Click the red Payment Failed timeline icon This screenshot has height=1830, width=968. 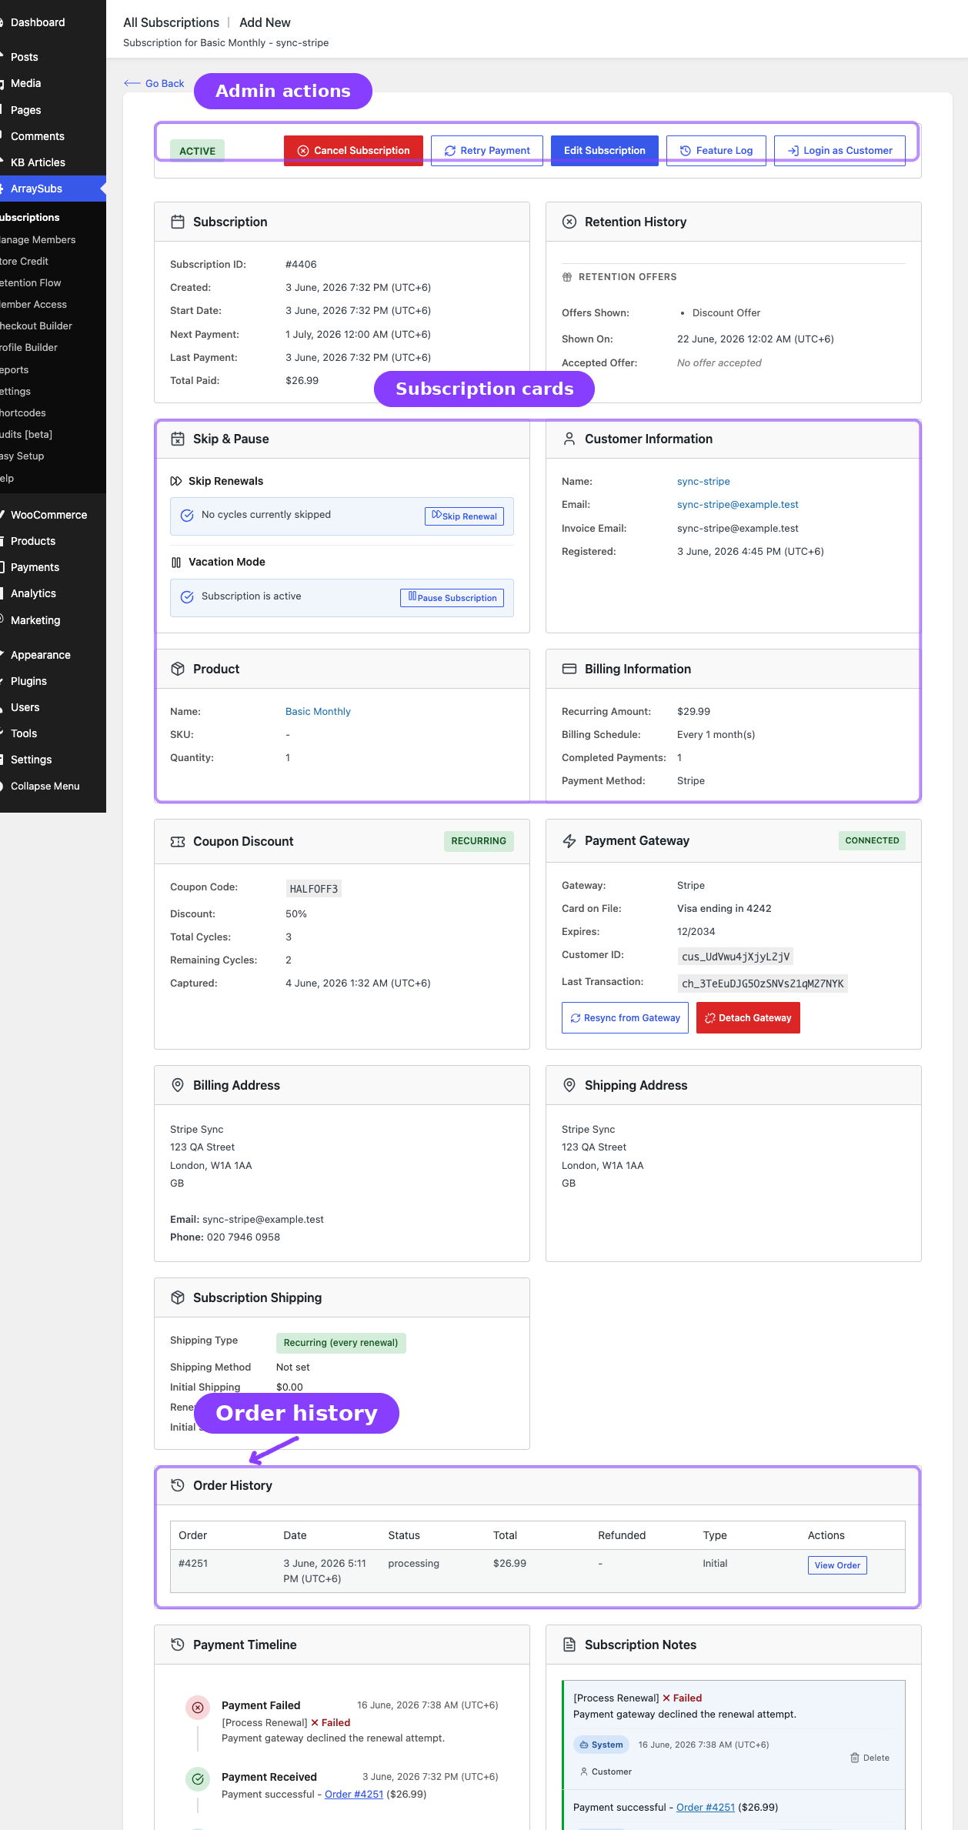tap(198, 1708)
